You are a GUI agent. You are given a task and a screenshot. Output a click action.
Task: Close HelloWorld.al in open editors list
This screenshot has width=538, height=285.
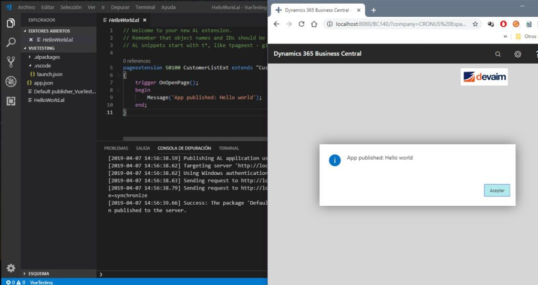pyautogui.click(x=31, y=40)
